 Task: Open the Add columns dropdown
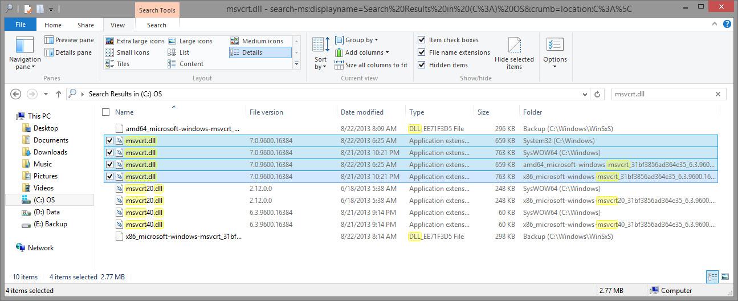point(362,52)
